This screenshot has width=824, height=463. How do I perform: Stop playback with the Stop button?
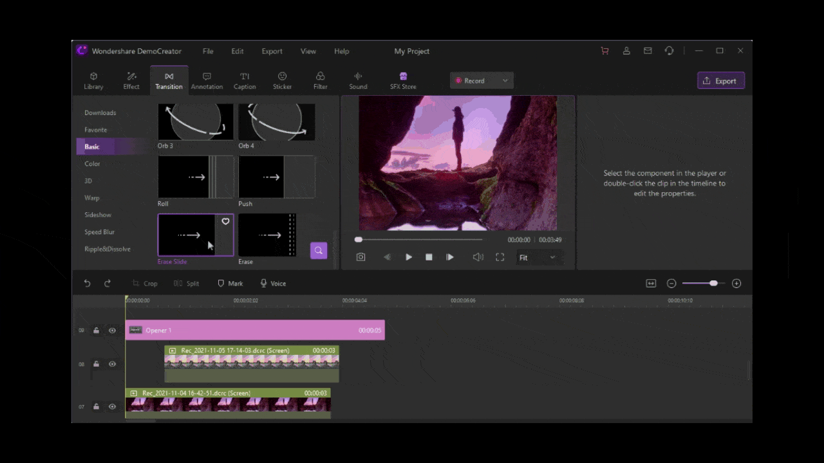[x=429, y=257]
